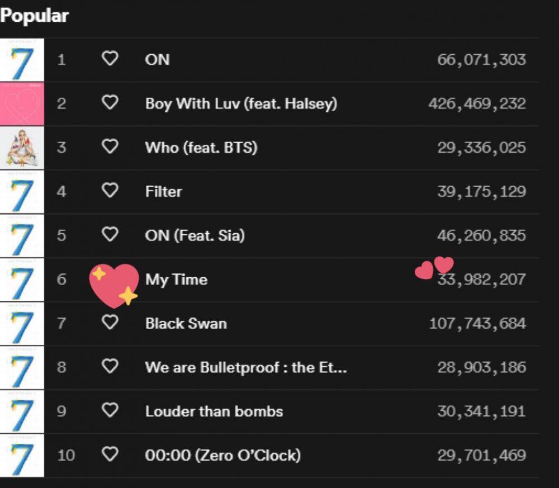Play 00:00 (Zero O'Clock) track title
559x488 pixels.
click(223, 456)
